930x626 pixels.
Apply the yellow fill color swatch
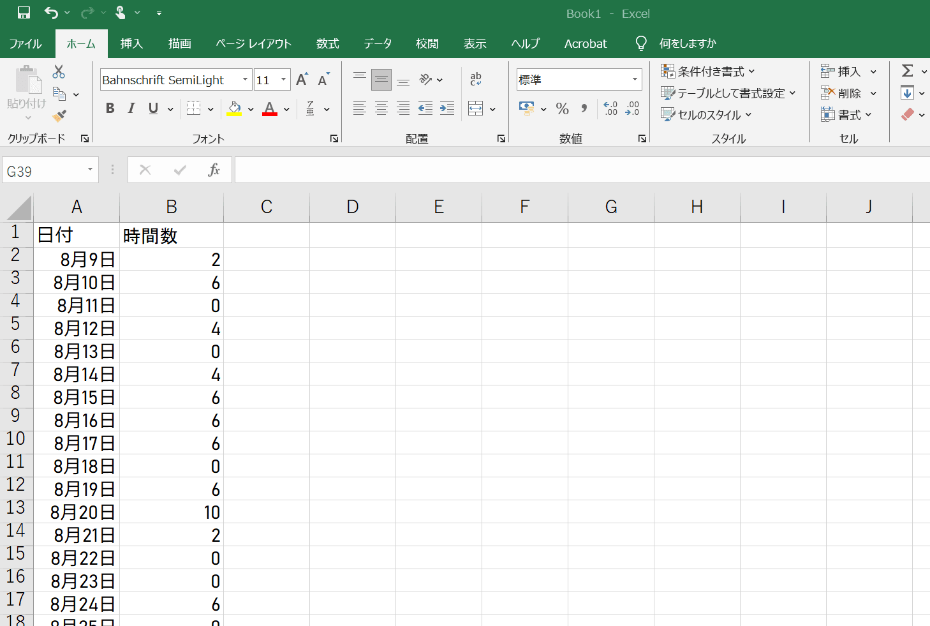coord(234,108)
